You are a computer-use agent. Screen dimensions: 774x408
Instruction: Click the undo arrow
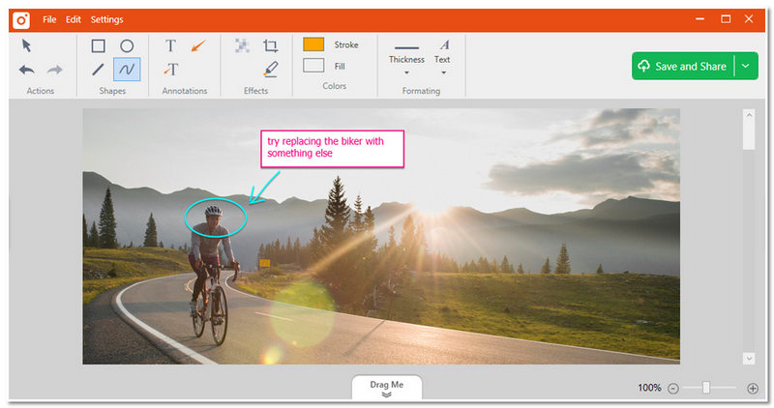(x=27, y=70)
